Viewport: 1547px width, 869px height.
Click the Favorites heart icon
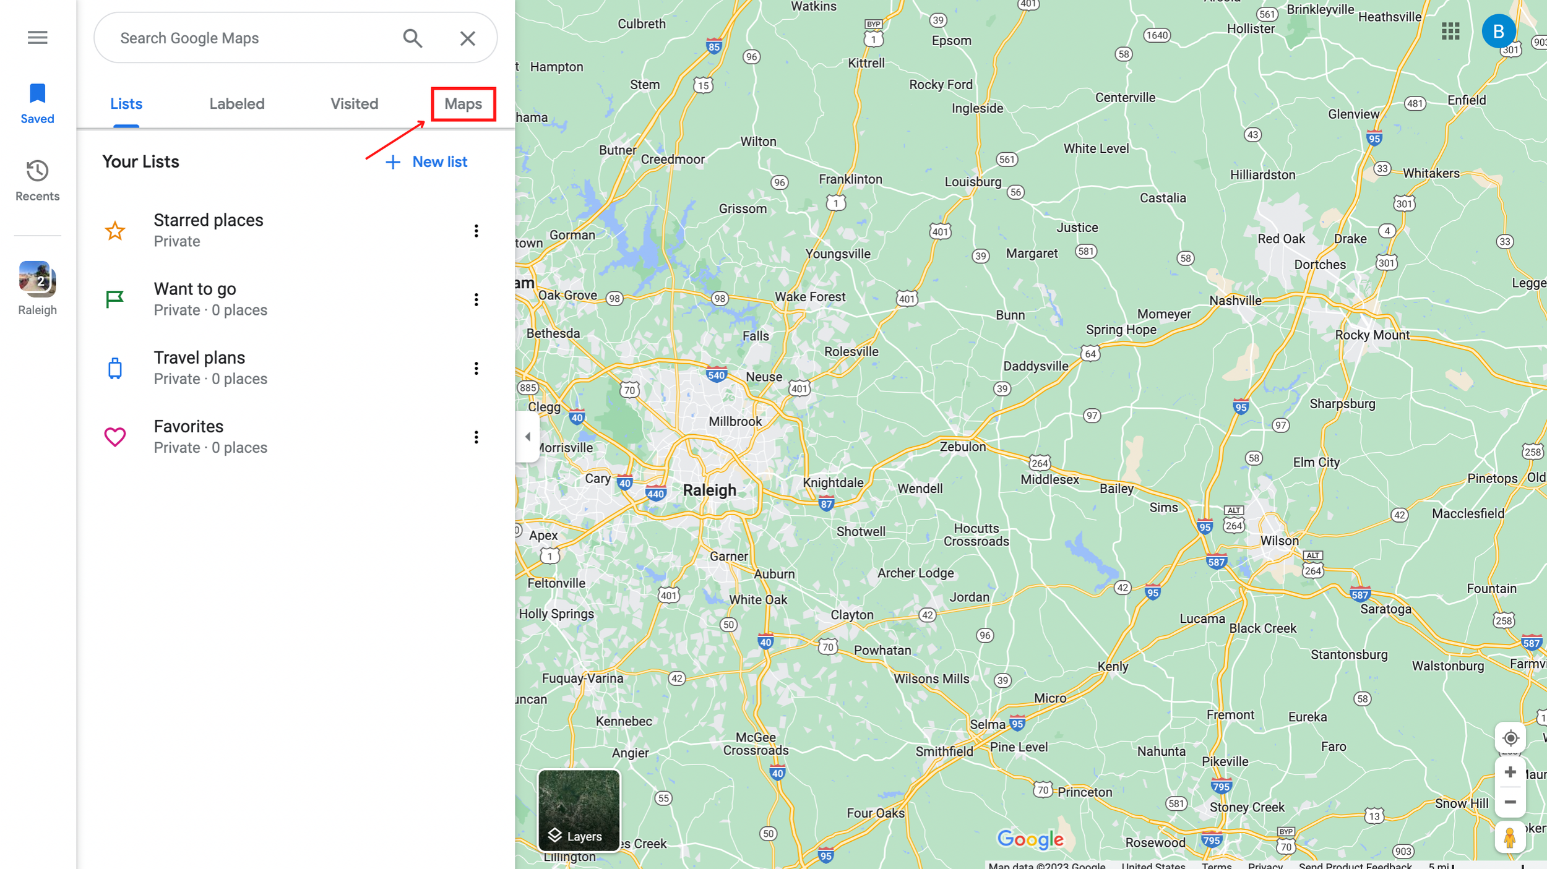click(x=114, y=437)
